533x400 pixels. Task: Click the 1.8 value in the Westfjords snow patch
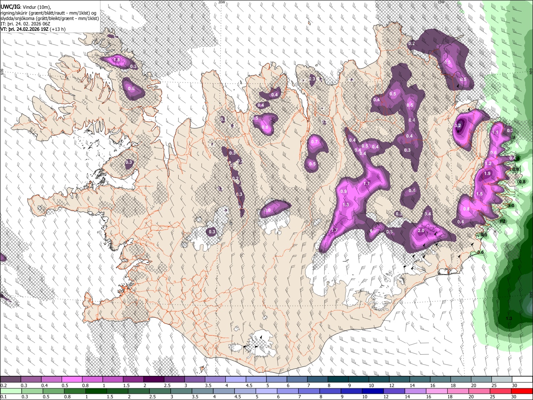[x=117, y=60]
